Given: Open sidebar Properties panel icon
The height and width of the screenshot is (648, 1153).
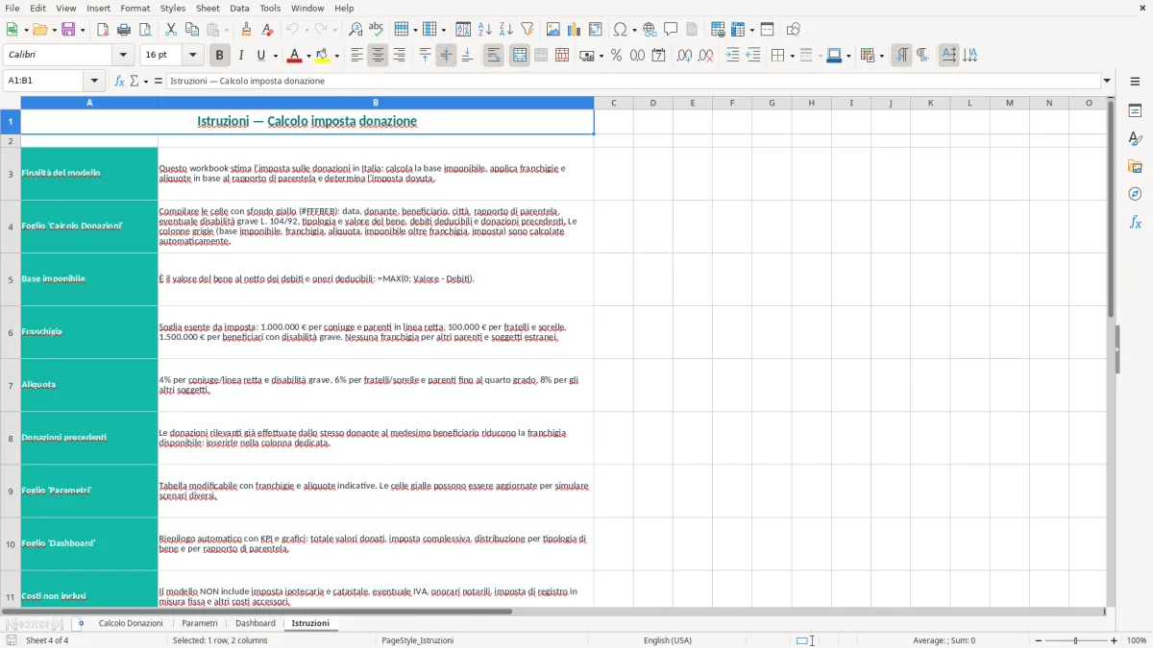Looking at the screenshot, I should click(x=1135, y=111).
